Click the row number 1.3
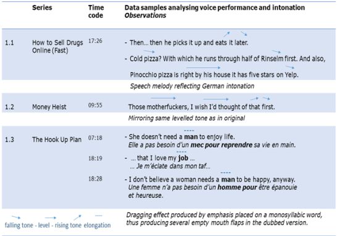Viewport: 337px width, 236px height. (9, 139)
